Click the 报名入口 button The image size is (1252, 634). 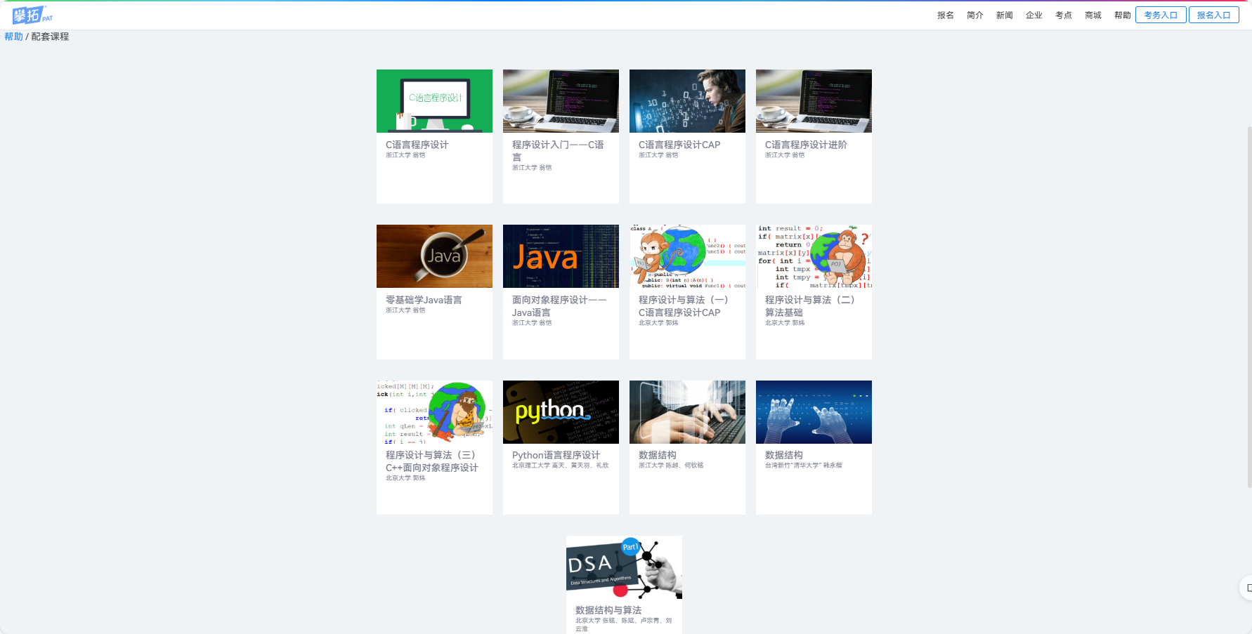tap(1214, 15)
